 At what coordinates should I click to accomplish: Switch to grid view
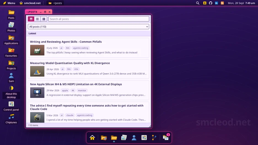[x=44, y=19]
